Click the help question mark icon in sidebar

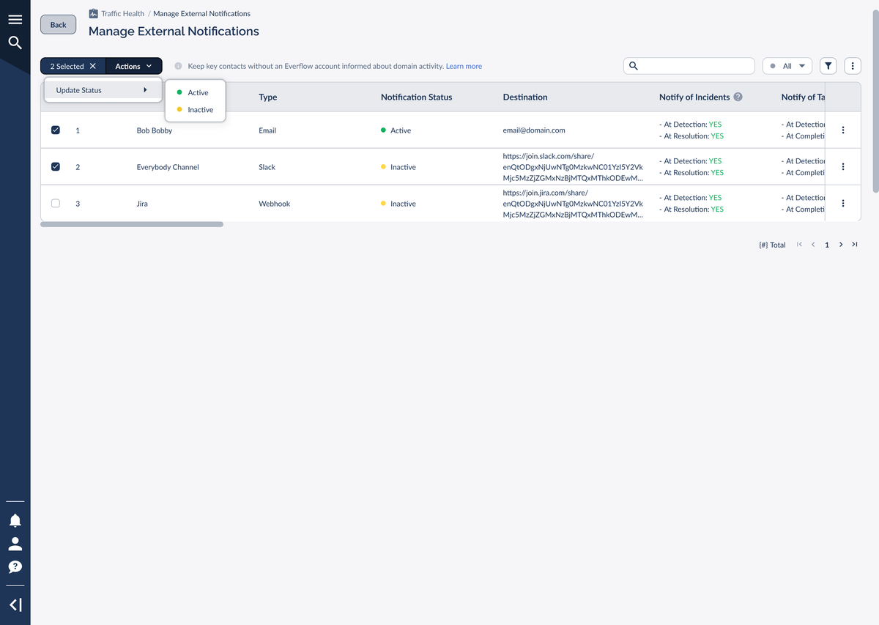pyautogui.click(x=15, y=566)
